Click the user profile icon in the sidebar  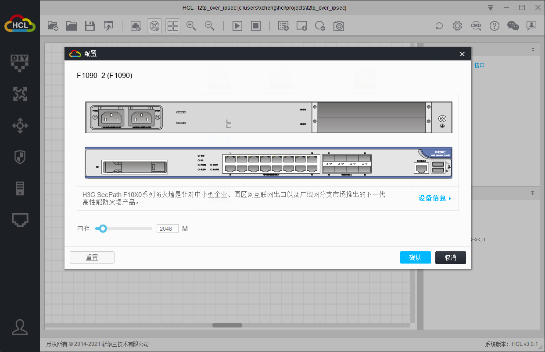click(x=20, y=327)
